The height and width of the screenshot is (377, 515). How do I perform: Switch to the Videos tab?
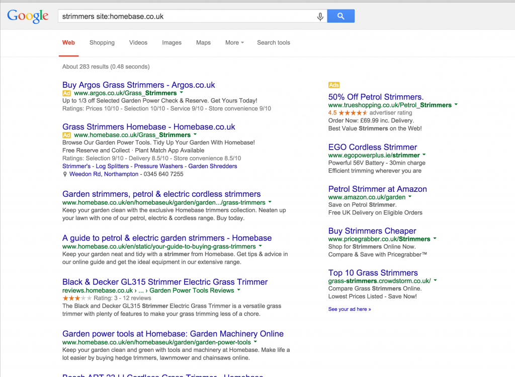coord(138,43)
